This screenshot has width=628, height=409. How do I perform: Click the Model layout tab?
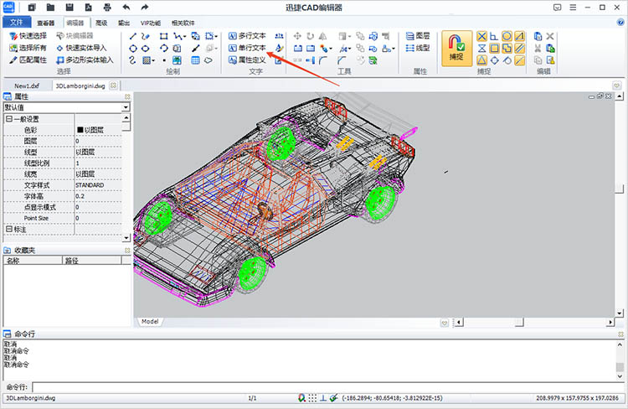[150, 322]
